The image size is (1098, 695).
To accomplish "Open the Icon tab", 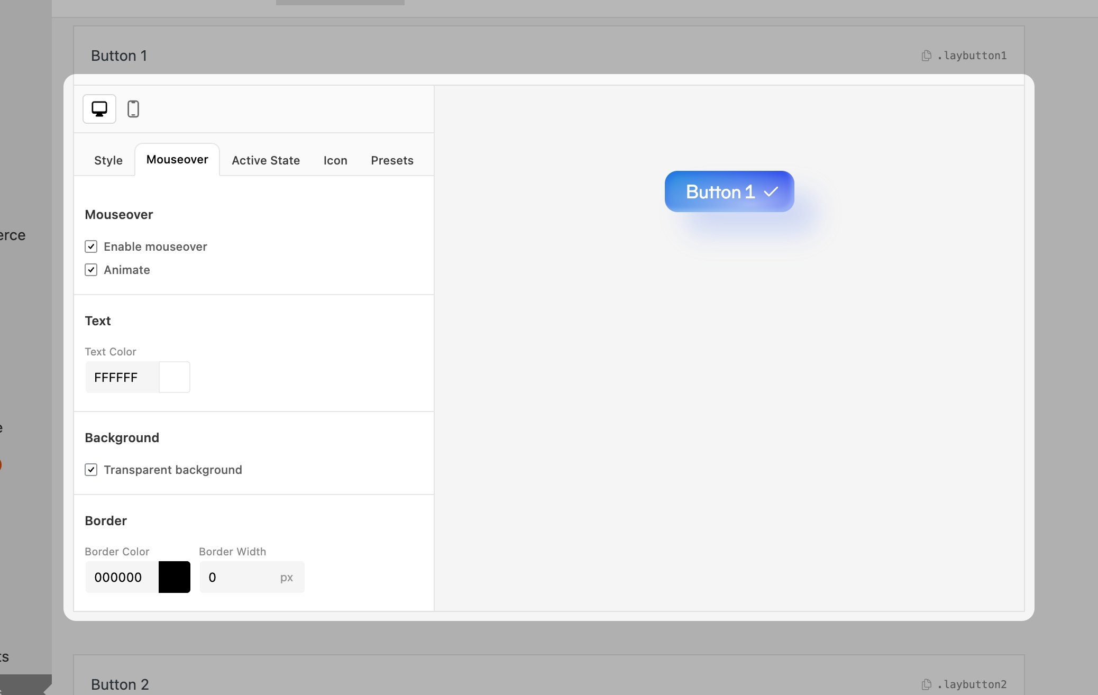I will coord(335,160).
